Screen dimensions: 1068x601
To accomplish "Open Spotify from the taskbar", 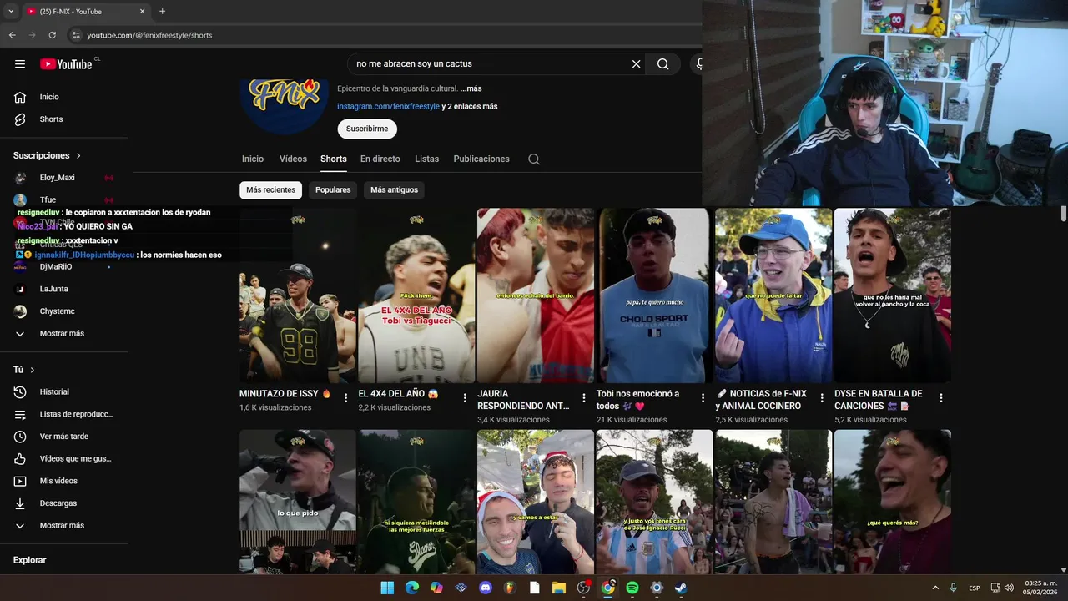I will click(632, 588).
